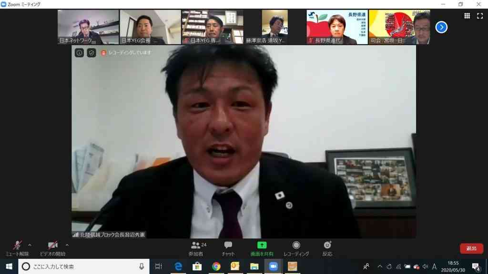Open the orange app at the taskbar's end
The image size is (488, 274).
pos(292,266)
